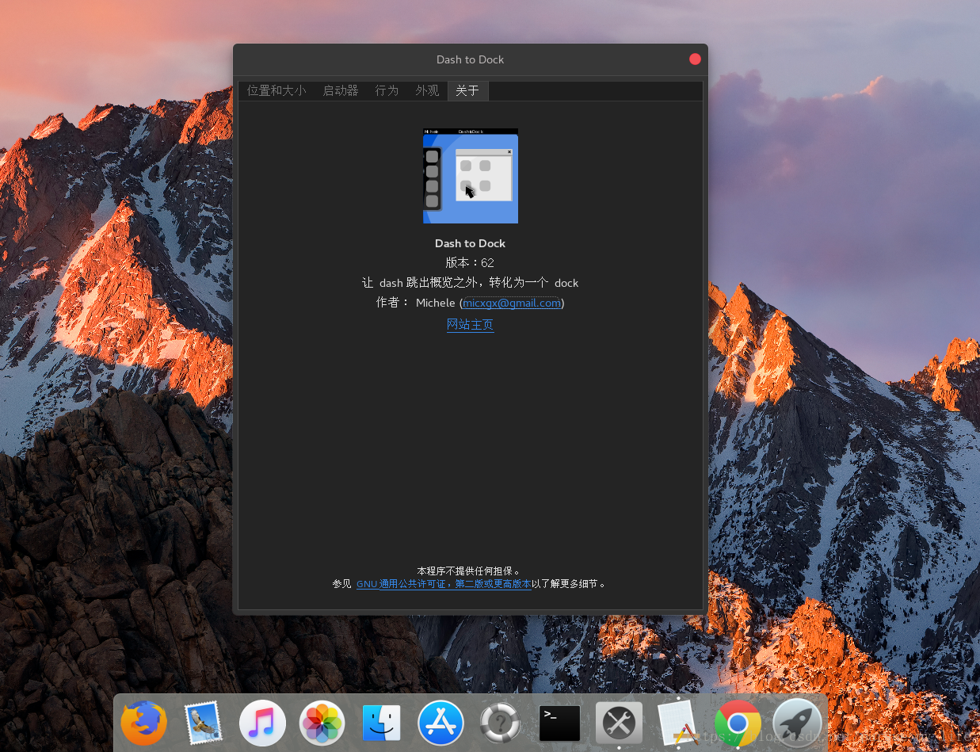Open the Tweaks tools dock icon
Screen dimensions: 980x752
pos(619,723)
